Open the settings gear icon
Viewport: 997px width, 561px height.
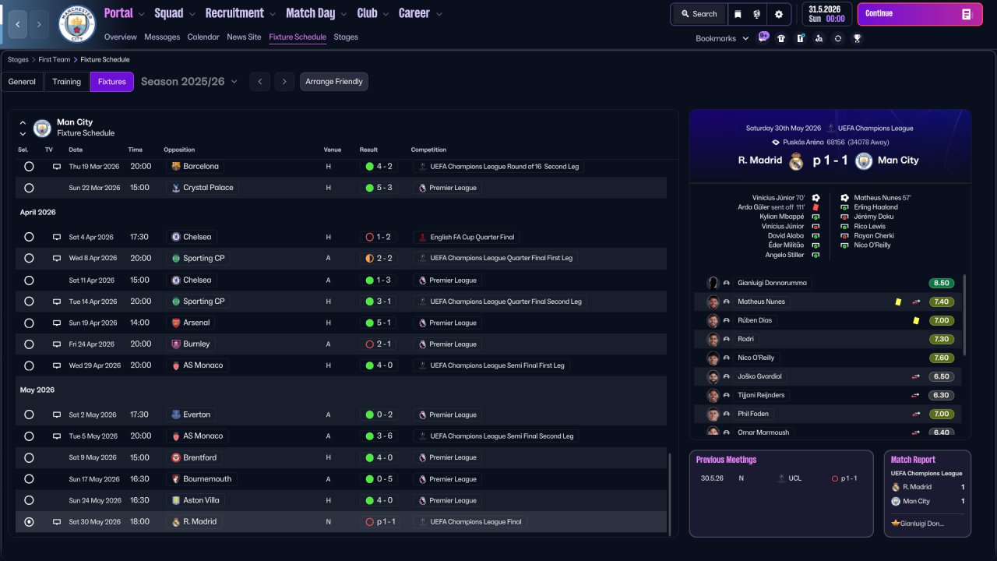tap(778, 14)
